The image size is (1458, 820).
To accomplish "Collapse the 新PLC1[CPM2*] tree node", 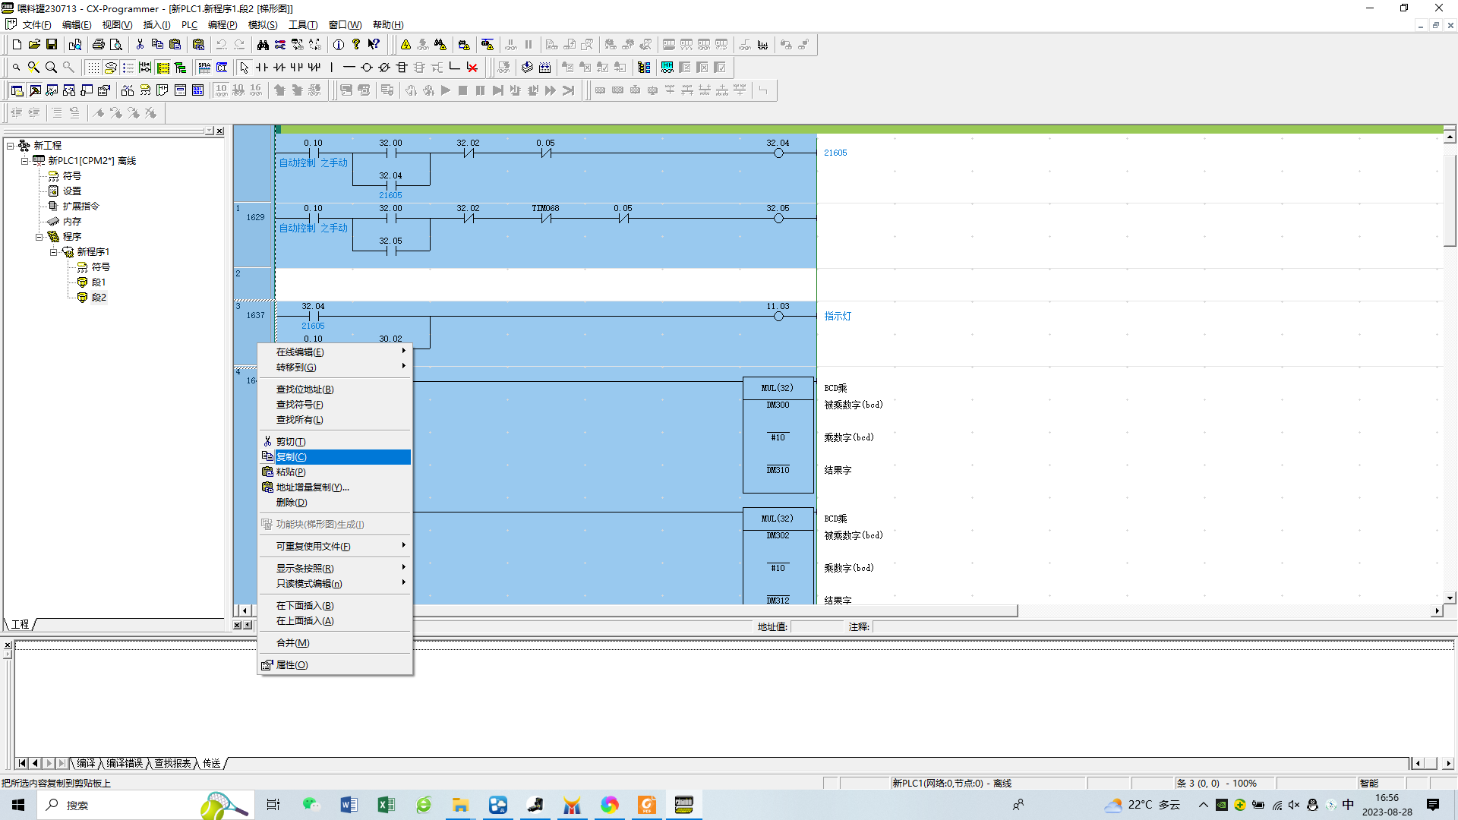I will (24, 161).
